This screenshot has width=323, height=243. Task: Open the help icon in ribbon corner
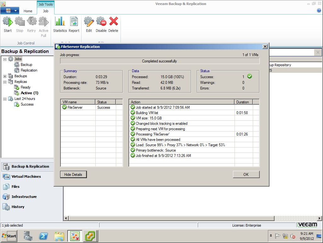pyautogui.click(x=319, y=10)
